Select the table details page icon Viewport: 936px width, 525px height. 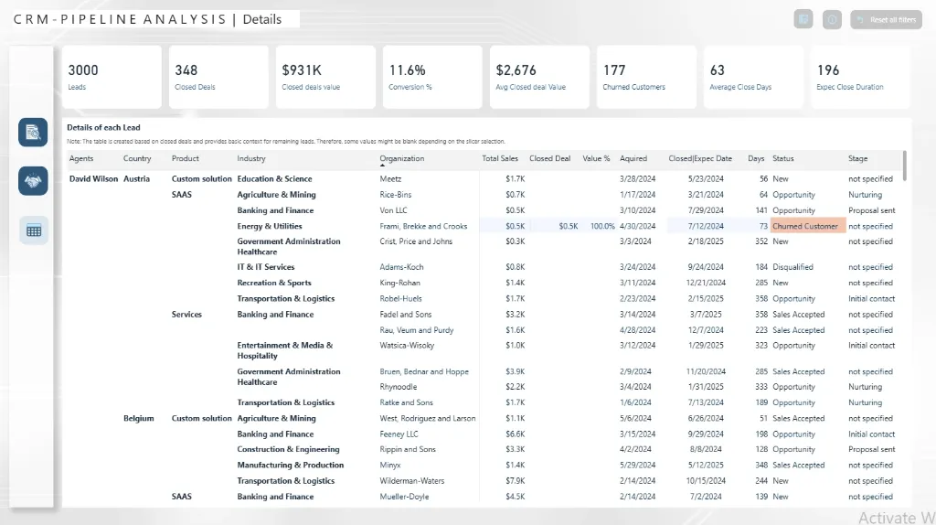click(x=34, y=230)
